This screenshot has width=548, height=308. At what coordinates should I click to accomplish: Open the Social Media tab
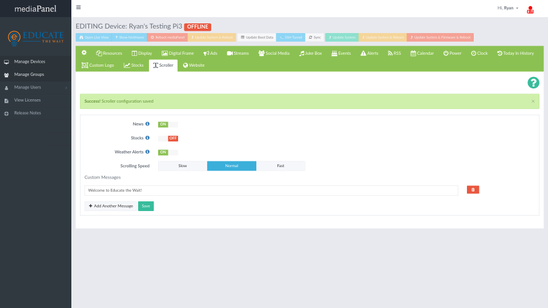[x=273, y=53]
